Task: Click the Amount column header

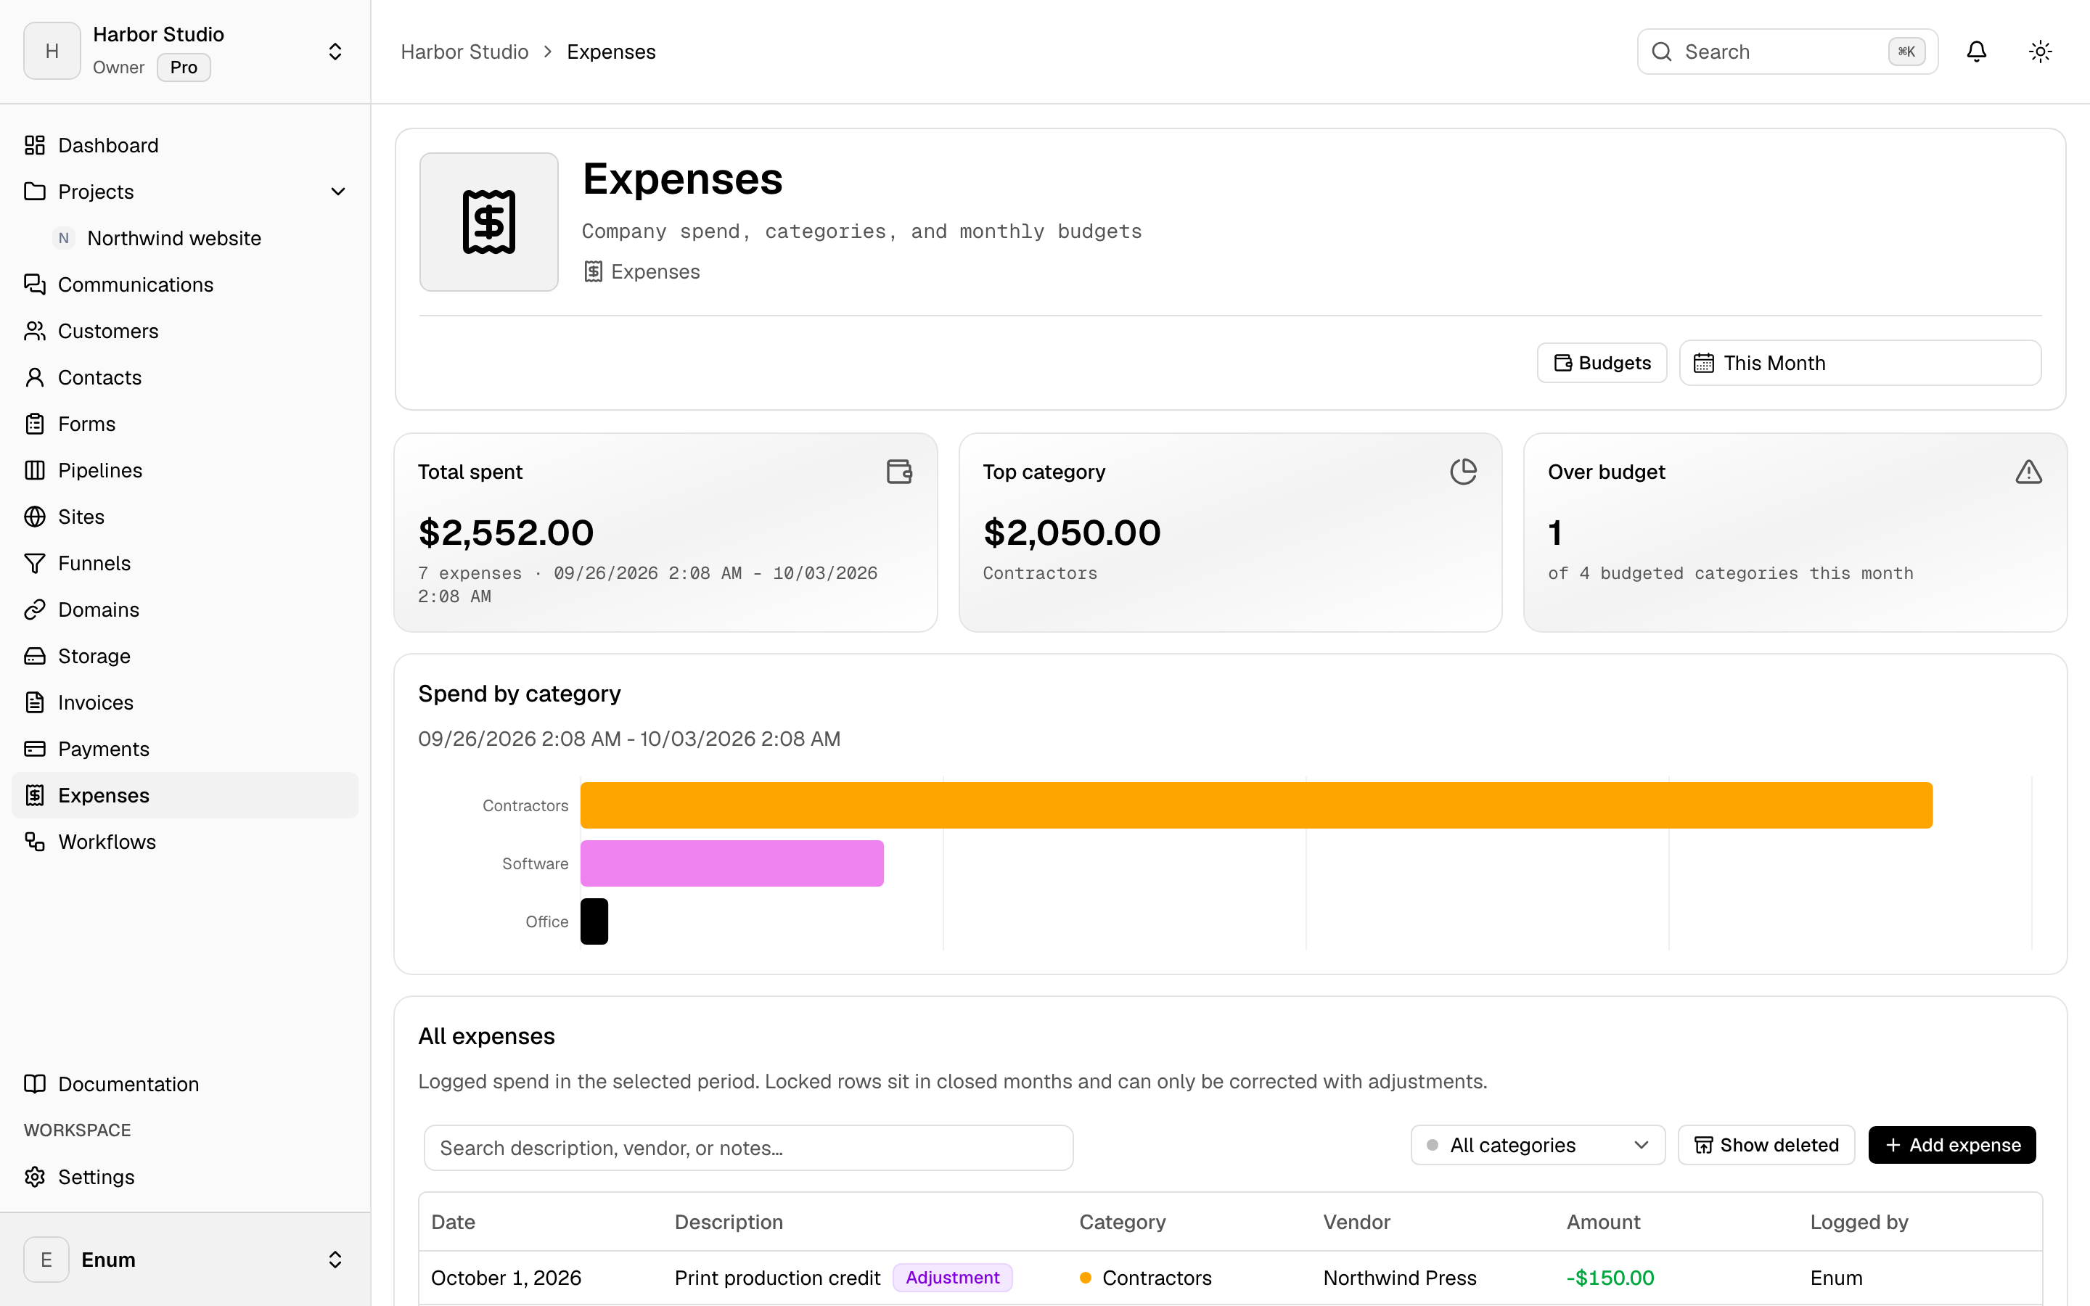Action: coord(1603,1223)
